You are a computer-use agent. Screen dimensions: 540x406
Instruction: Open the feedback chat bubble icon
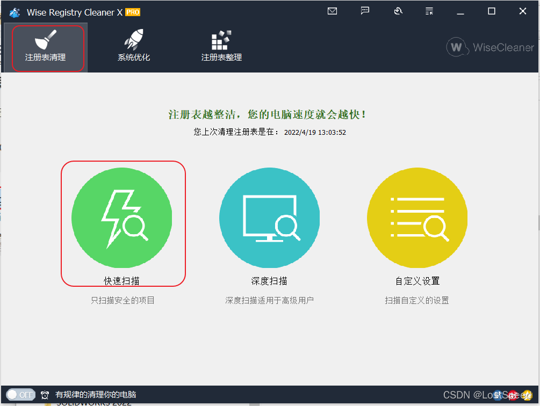365,10
